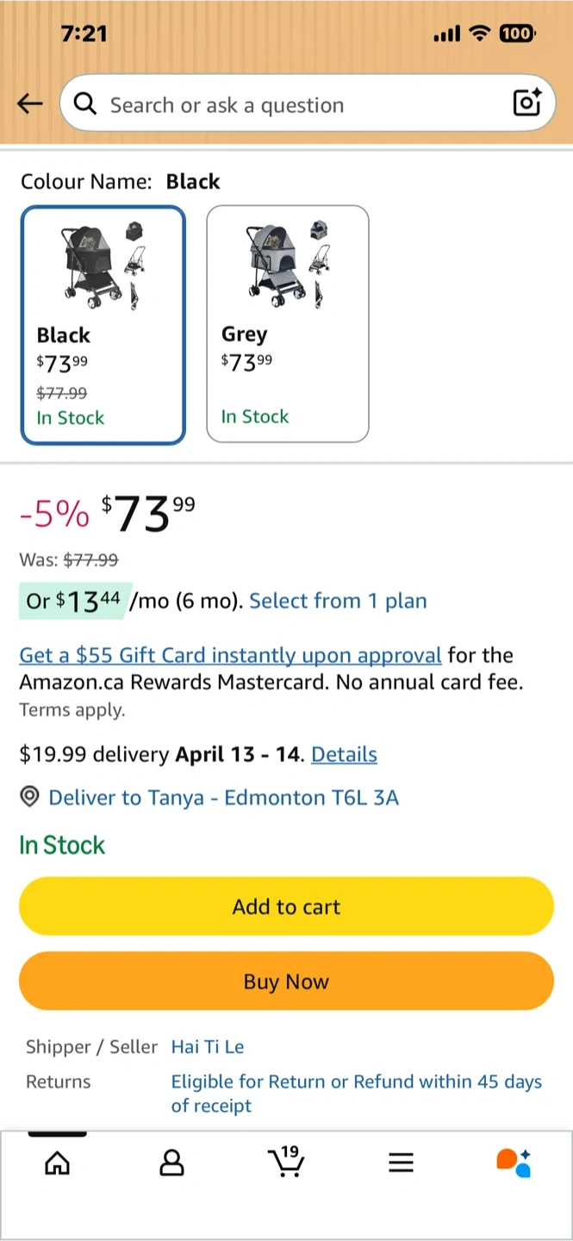Screen dimensions: 573x1241
Task: Tap the delivery location pin icon
Action: 29,797
